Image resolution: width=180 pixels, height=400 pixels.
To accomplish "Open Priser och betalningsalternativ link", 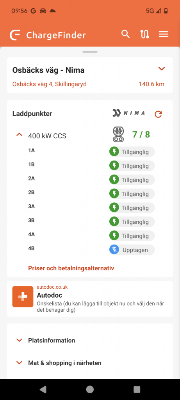I will [x=71, y=268].
